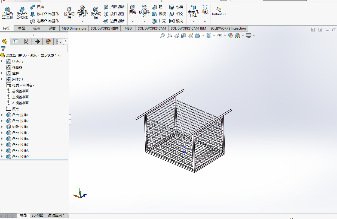Click the 拉伸切除 extruded cut tool
337x219 pixels.
[69, 13]
